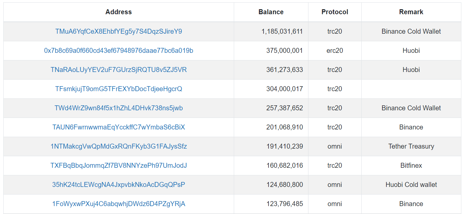
Task: Click the Huobi Cold wallet remark
Action: pos(411,185)
